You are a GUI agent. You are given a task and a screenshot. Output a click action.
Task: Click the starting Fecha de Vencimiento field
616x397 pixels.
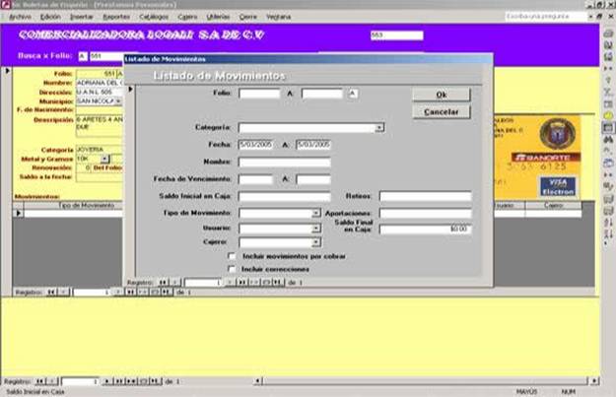click(255, 179)
